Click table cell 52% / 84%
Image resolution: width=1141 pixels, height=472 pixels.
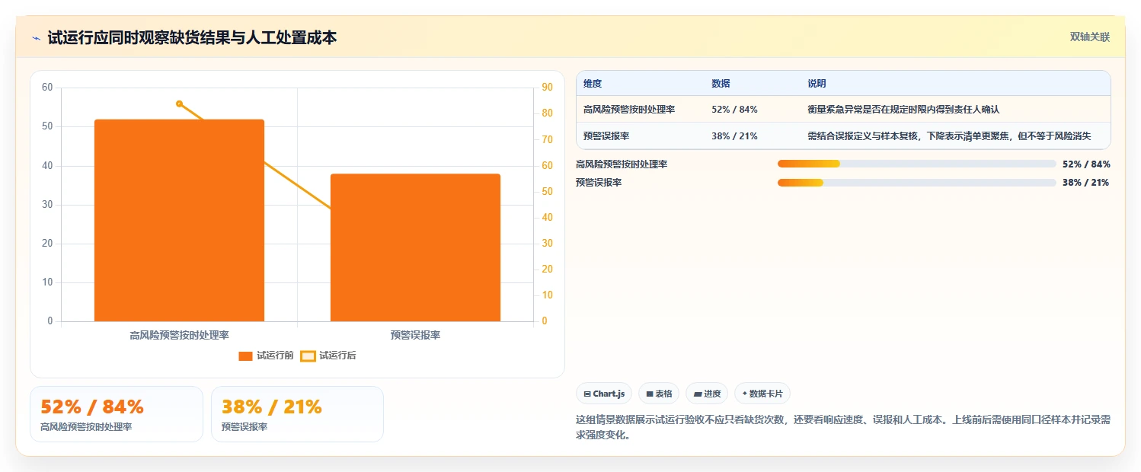point(734,110)
